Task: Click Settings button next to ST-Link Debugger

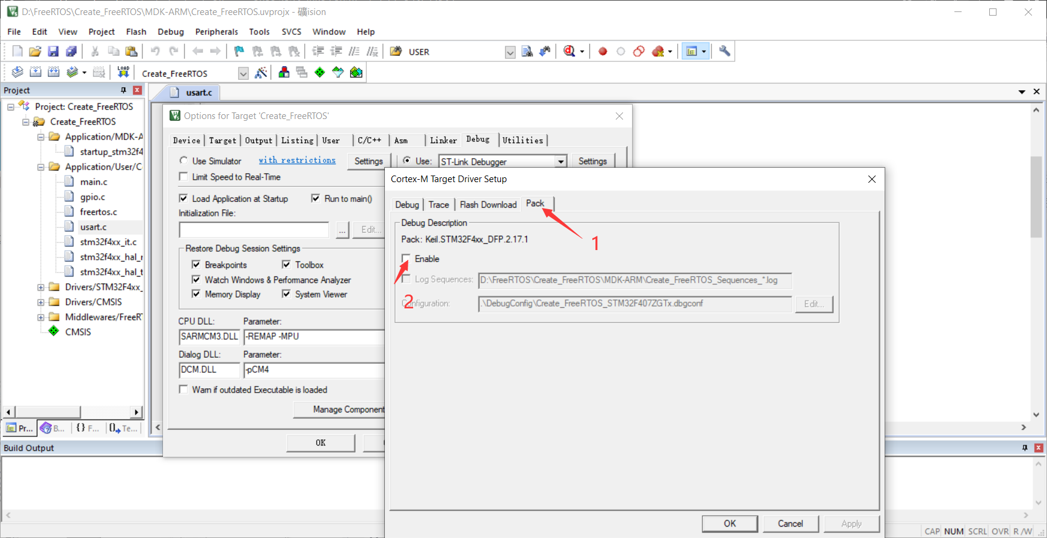Action: tap(592, 161)
